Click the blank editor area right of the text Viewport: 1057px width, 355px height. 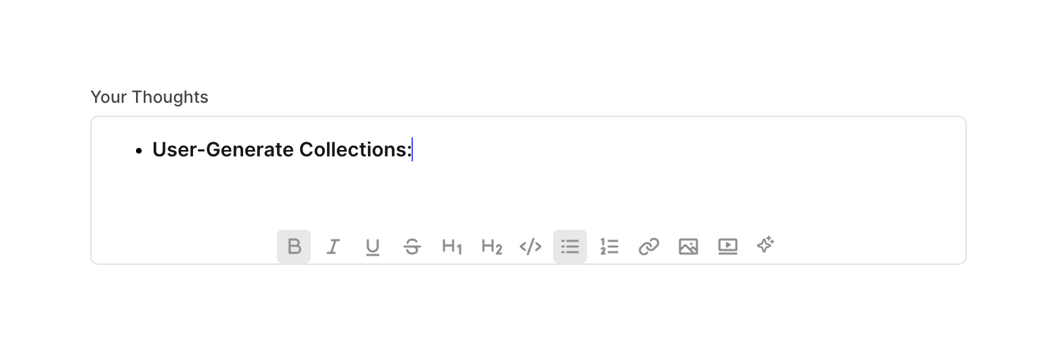669,150
